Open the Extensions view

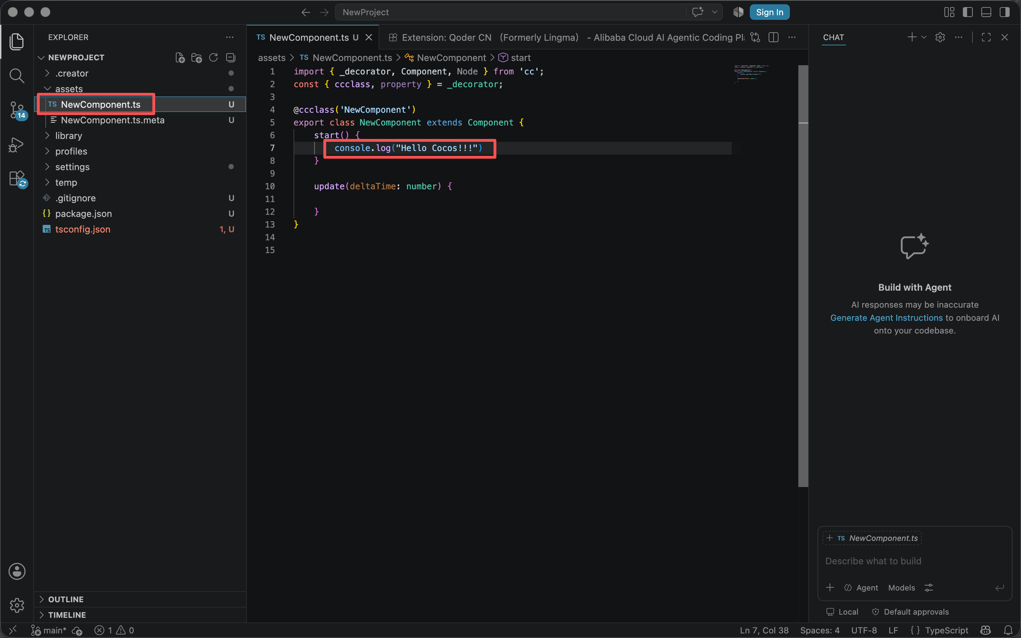tap(17, 179)
